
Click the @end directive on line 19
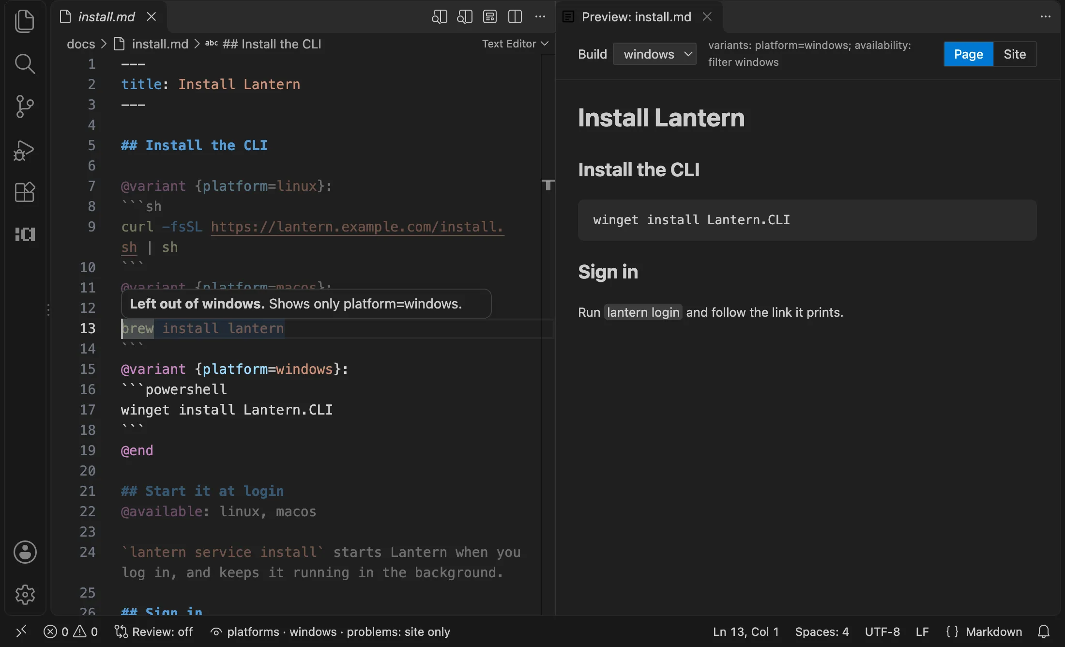click(x=137, y=450)
